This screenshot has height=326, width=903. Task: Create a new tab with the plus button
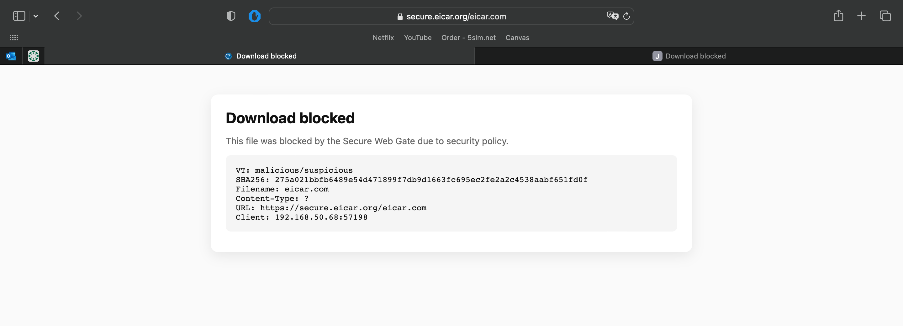pos(862,16)
